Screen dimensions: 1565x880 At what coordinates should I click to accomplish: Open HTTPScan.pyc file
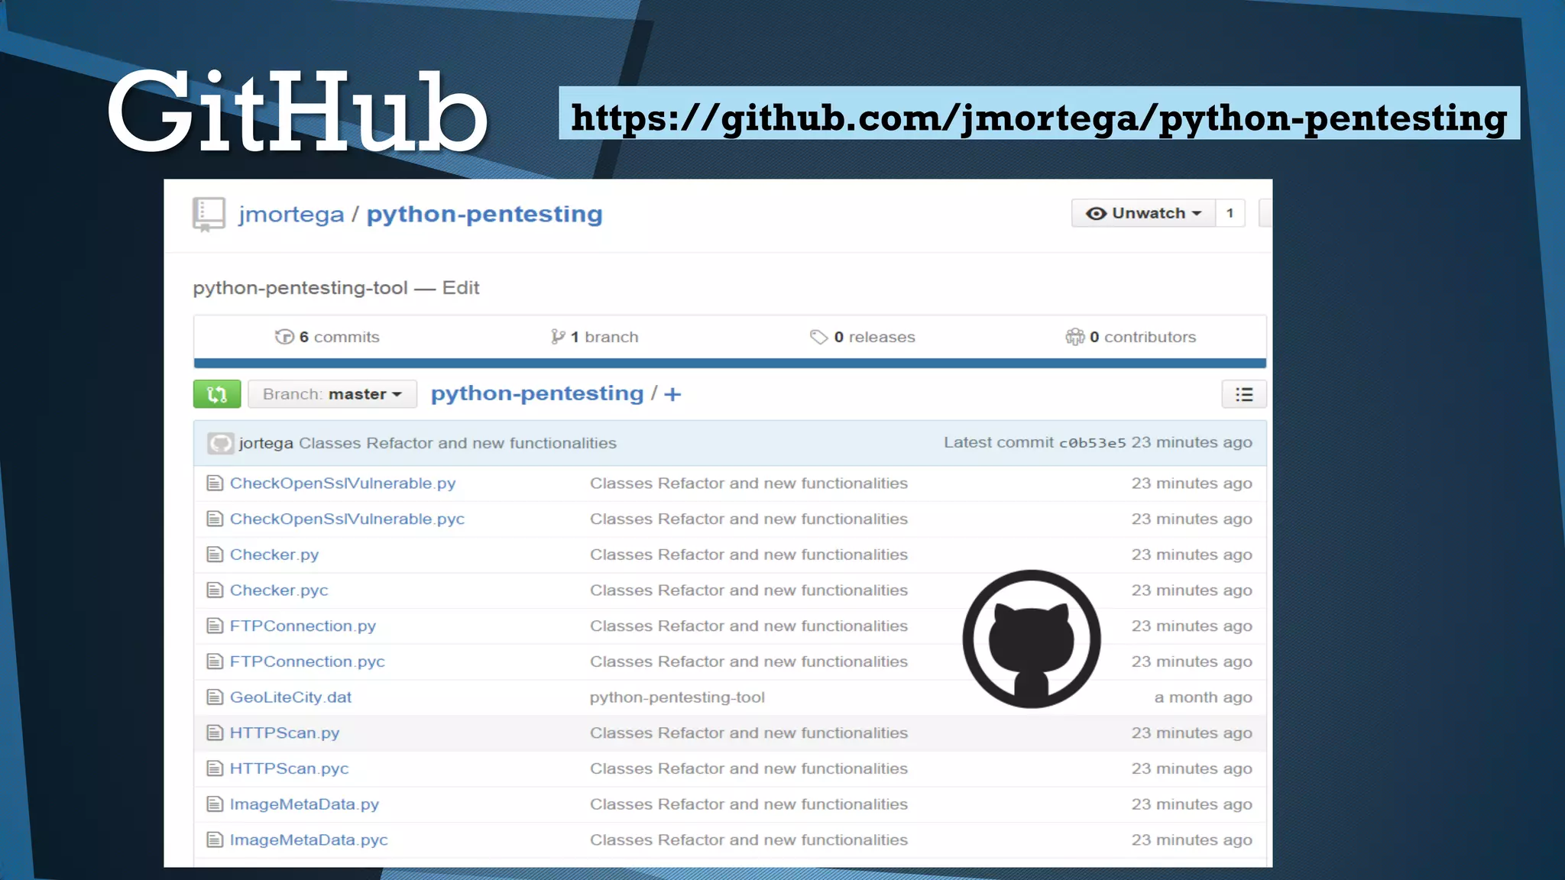(x=290, y=768)
